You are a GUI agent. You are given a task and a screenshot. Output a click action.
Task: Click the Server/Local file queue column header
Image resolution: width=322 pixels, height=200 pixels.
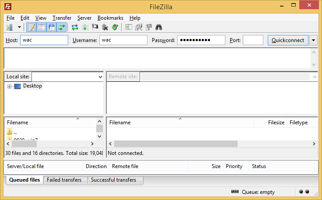[x=44, y=166]
